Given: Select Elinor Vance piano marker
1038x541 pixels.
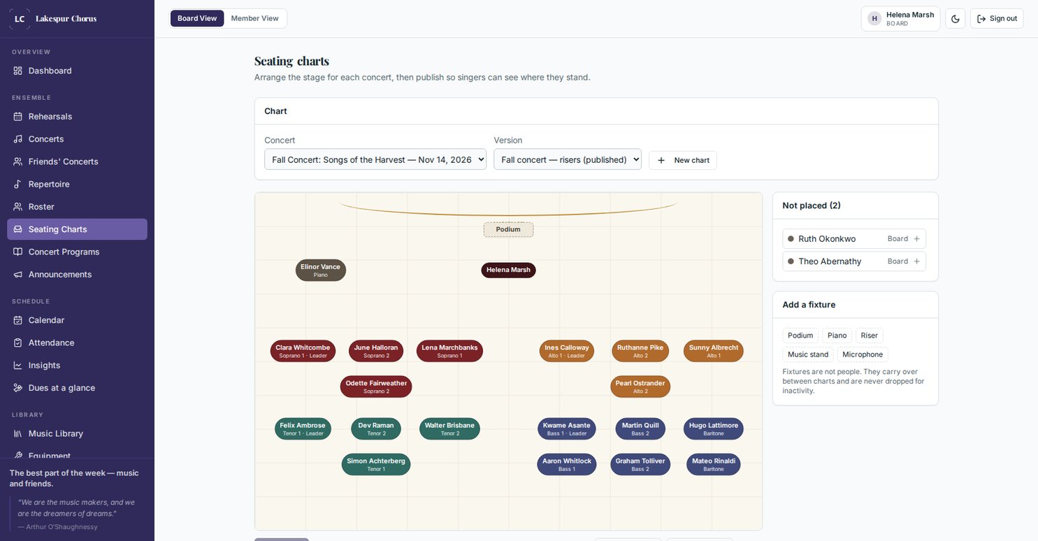Looking at the screenshot, I should point(321,270).
